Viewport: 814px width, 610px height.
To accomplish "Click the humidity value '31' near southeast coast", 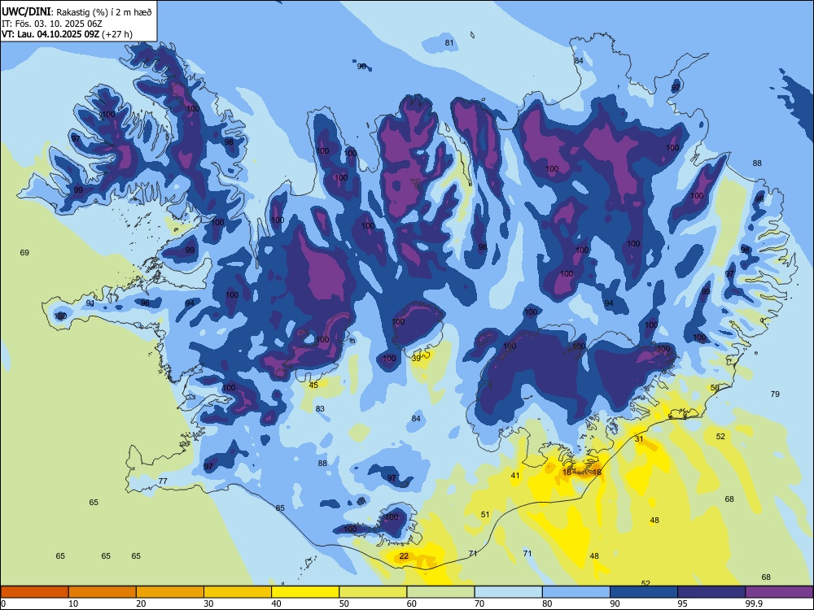I will pyautogui.click(x=639, y=439).
